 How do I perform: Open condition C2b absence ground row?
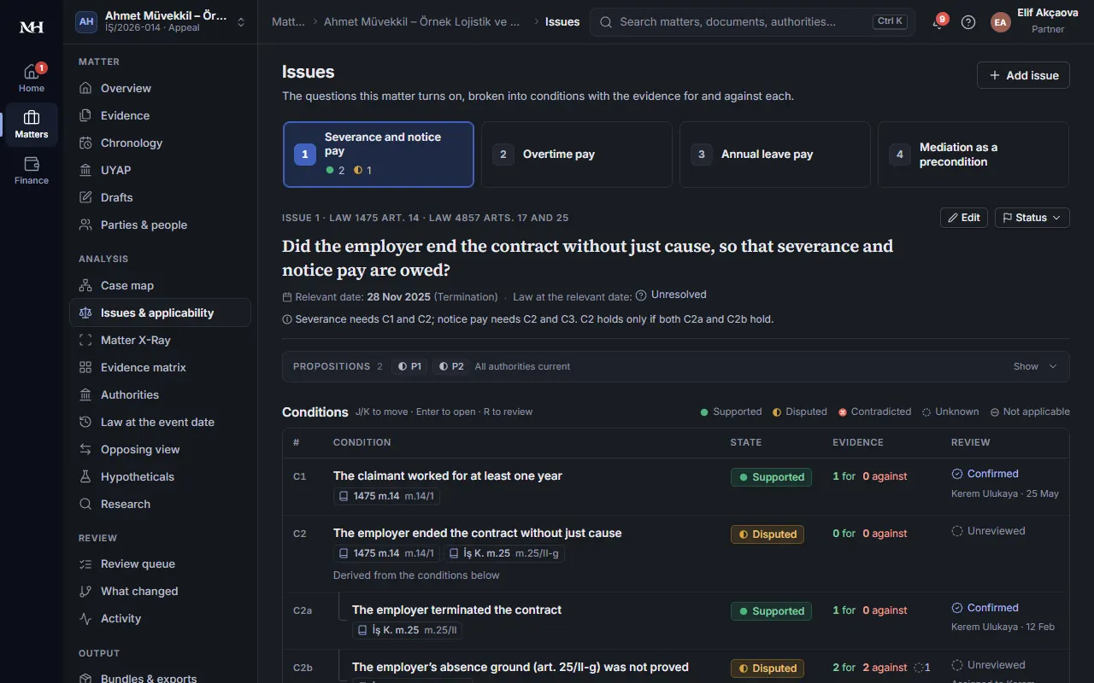pyautogui.click(x=675, y=667)
